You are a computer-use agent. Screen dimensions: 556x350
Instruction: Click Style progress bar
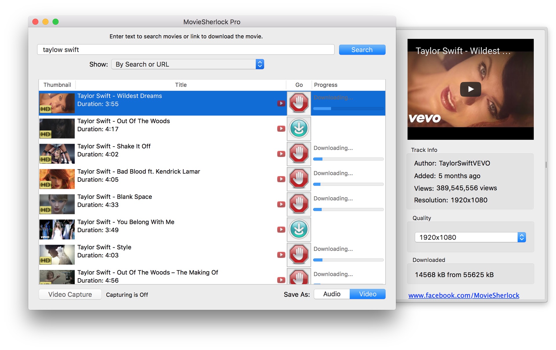click(348, 260)
